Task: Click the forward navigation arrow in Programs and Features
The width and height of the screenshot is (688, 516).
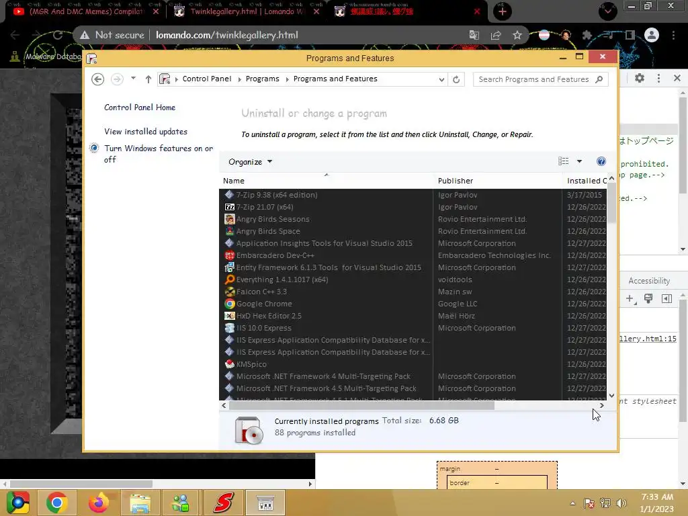Action: click(x=117, y=79)
